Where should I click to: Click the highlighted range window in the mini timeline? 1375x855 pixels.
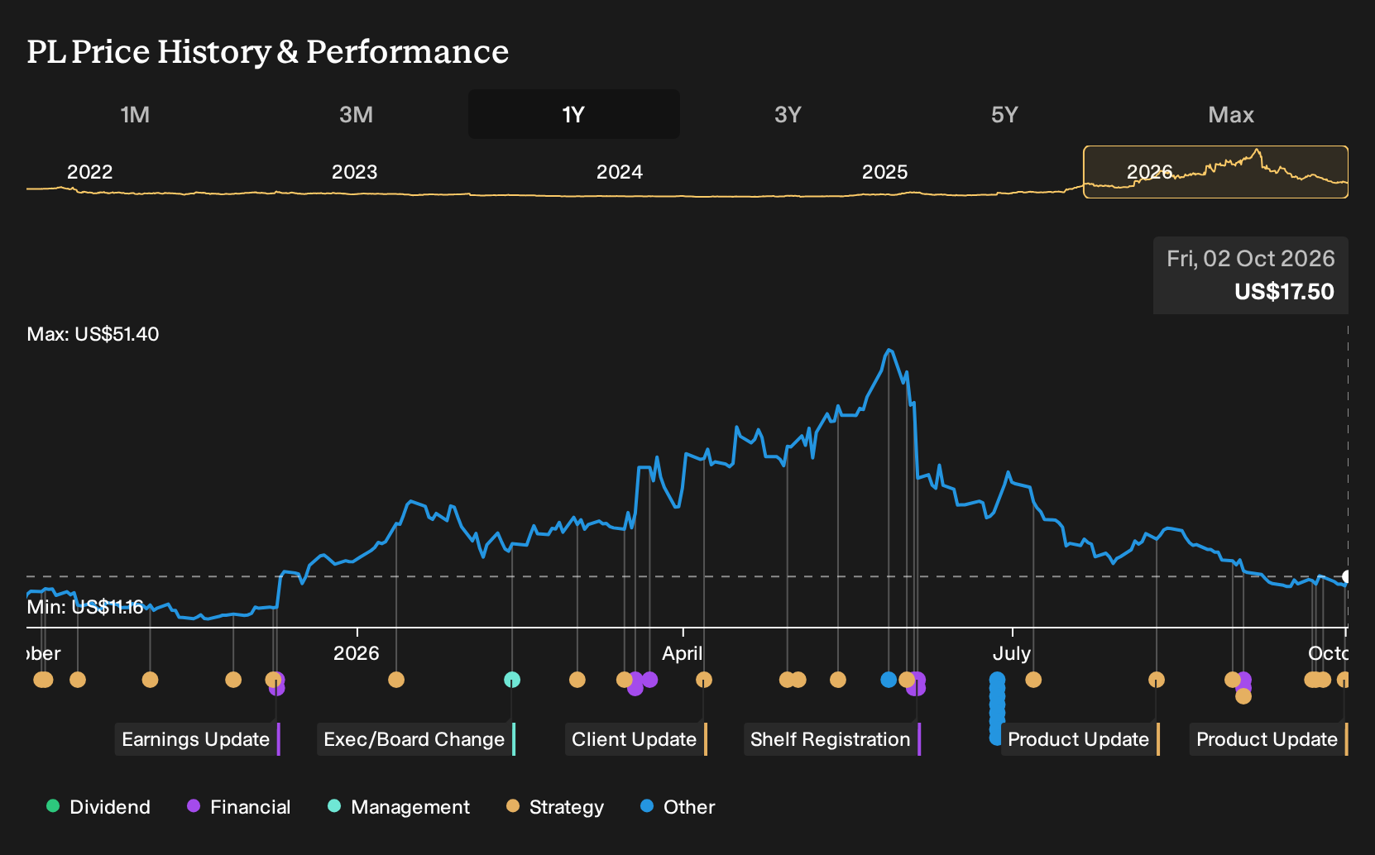click(1216, 172)
